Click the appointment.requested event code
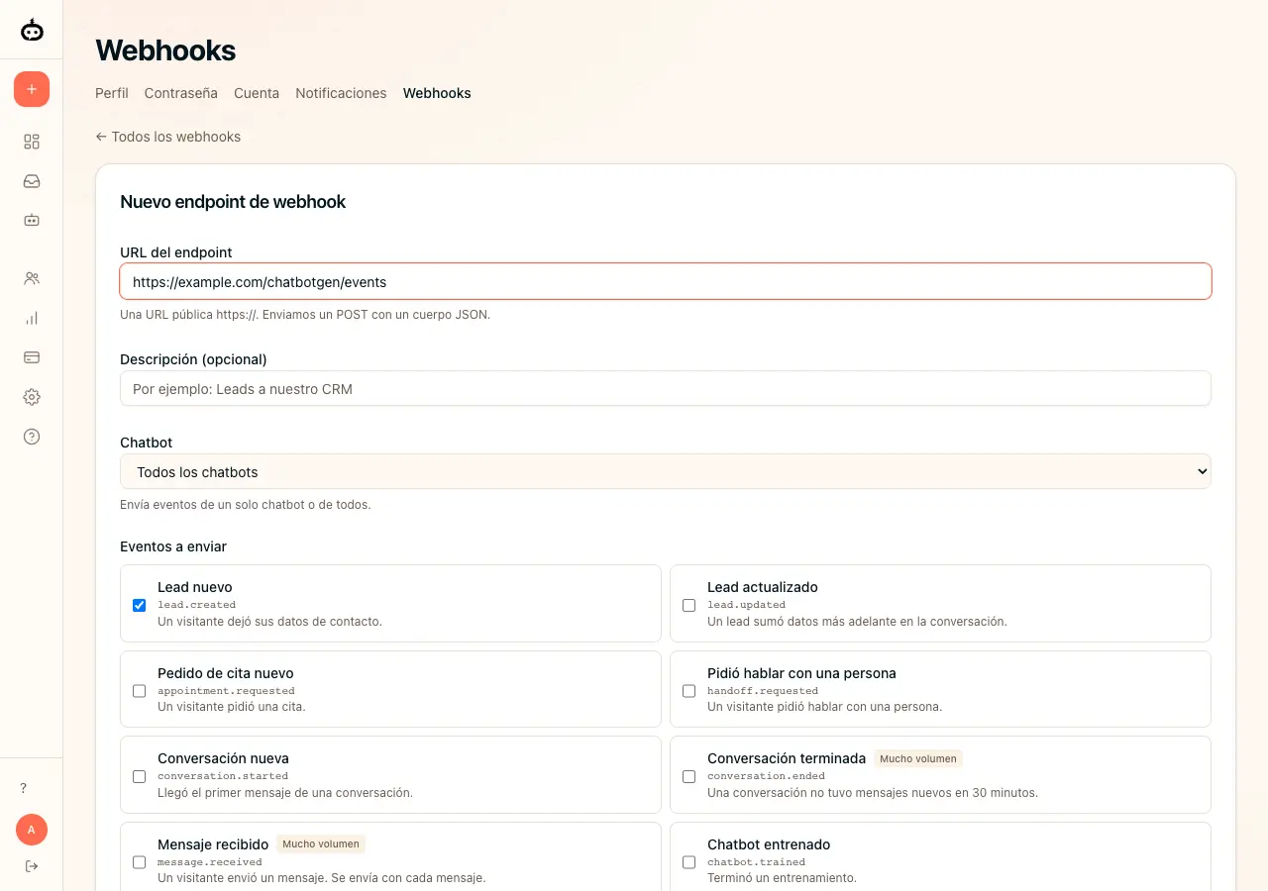Viewport: 1268px width, 891px height. [x=227, y=691]
